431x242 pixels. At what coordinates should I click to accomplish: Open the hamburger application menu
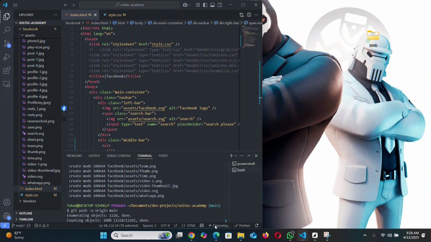tap(15, 5)
